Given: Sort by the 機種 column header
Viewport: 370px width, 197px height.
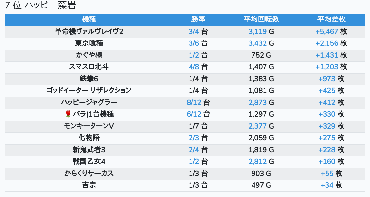Looking at the screenshot, I should pos(89,19).
